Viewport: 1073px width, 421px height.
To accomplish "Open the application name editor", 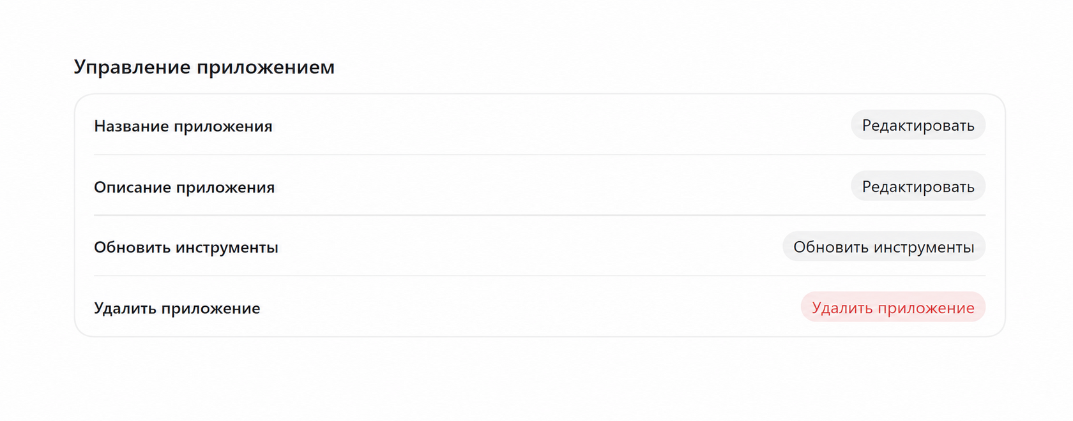I will [918, 125].
